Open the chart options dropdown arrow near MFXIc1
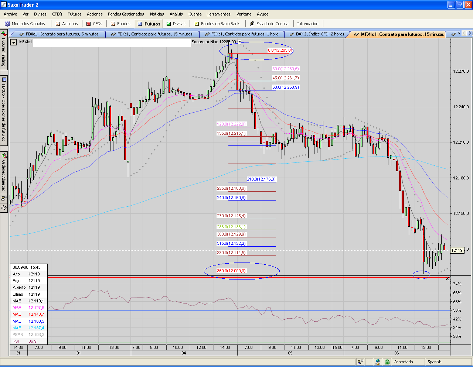 tap(14, 42)
